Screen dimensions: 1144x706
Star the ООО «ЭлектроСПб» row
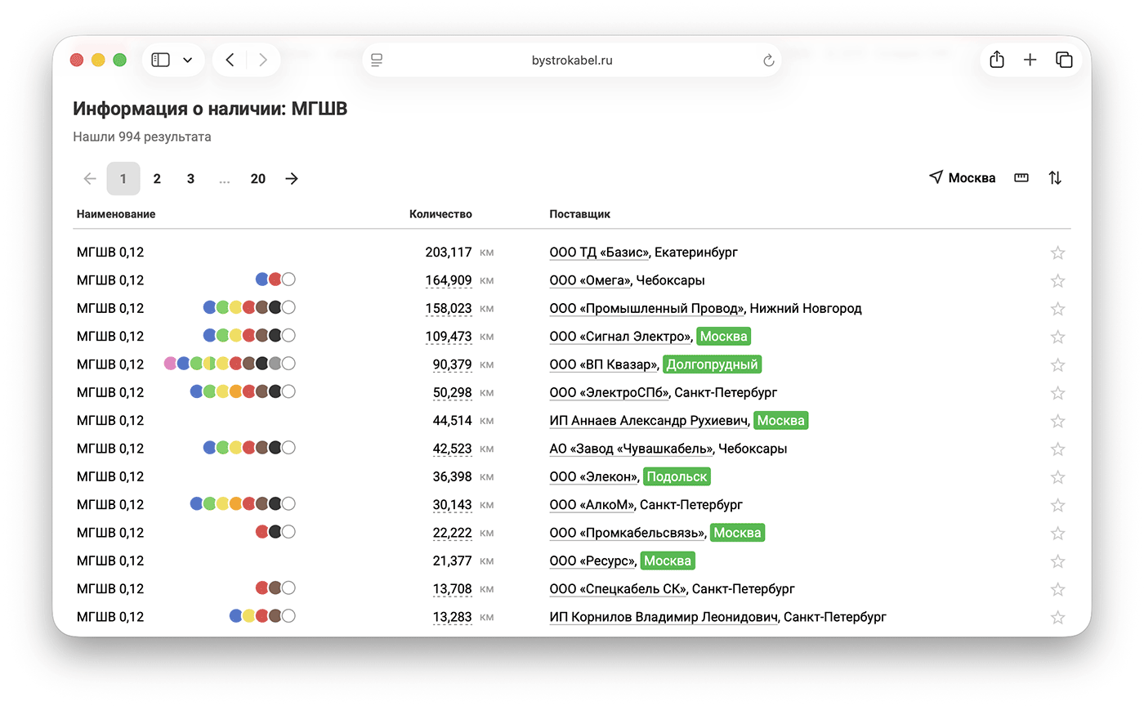(1057, 393)
